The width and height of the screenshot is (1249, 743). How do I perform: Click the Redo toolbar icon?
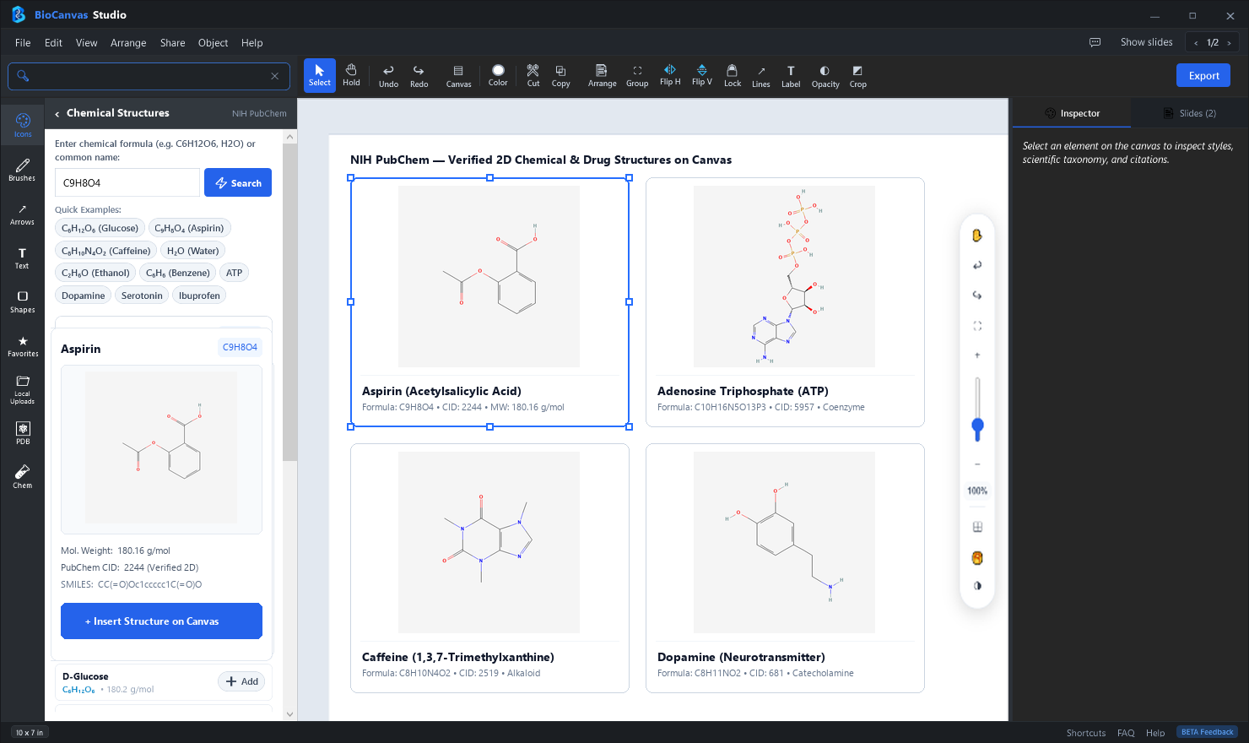(x=419, y=75)
